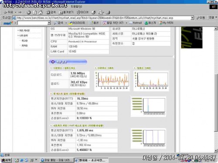Click the Print icon in the IE toolbar
The width and height of the screenshot is (218, 163).
point(108,13)
